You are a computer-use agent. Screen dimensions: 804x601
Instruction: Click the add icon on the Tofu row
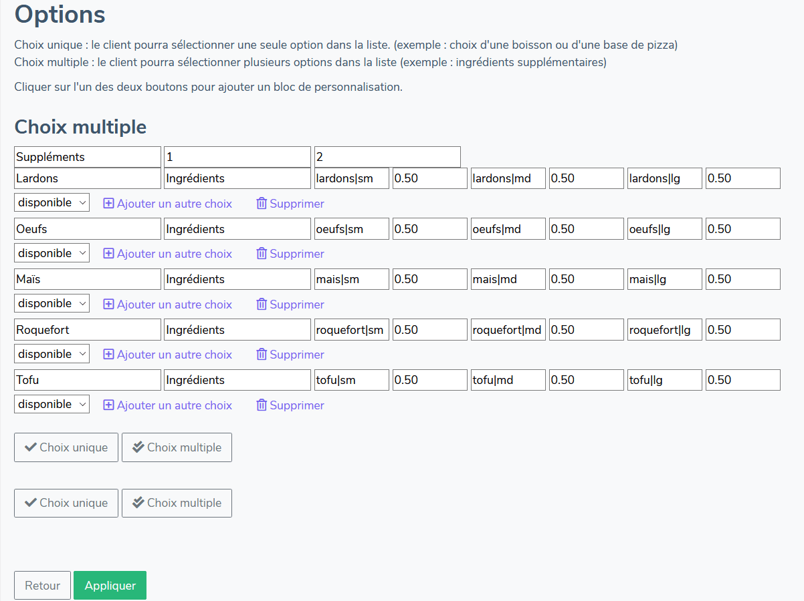tap(108, 405)
